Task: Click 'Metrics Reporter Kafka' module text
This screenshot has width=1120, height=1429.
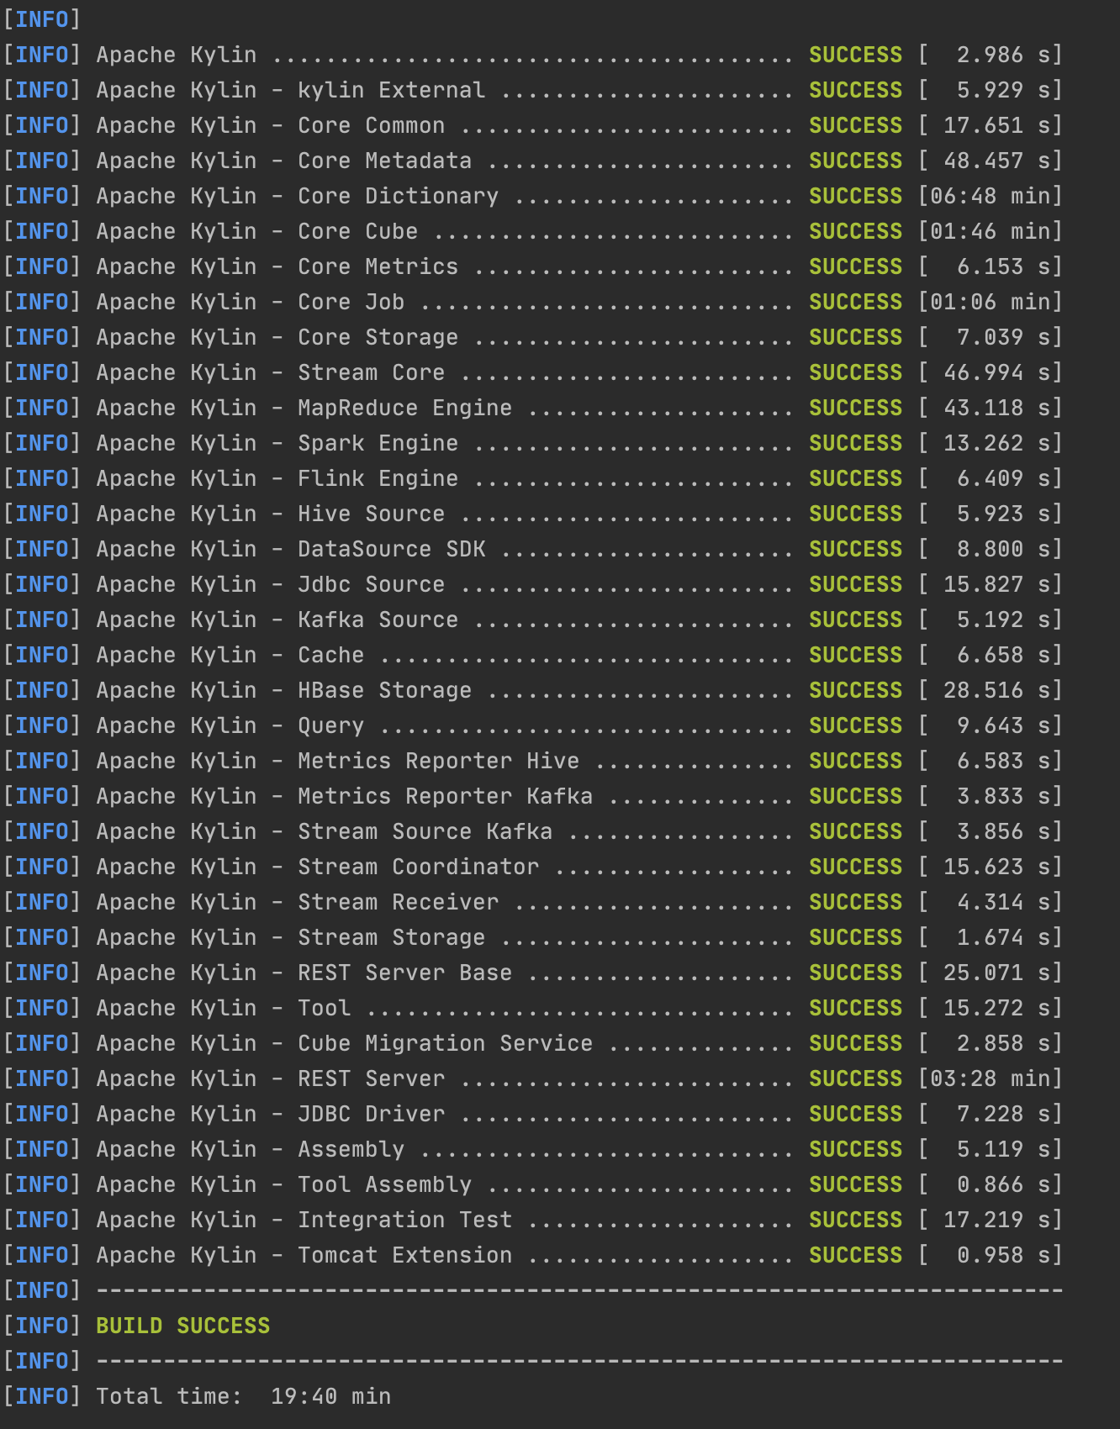Action: coord(445,796)
